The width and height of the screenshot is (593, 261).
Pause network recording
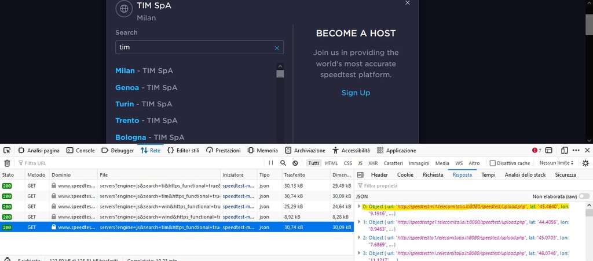(x=271, y=163)
